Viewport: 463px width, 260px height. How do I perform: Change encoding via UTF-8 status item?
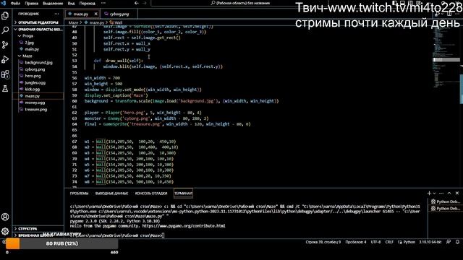click(375, 242)
